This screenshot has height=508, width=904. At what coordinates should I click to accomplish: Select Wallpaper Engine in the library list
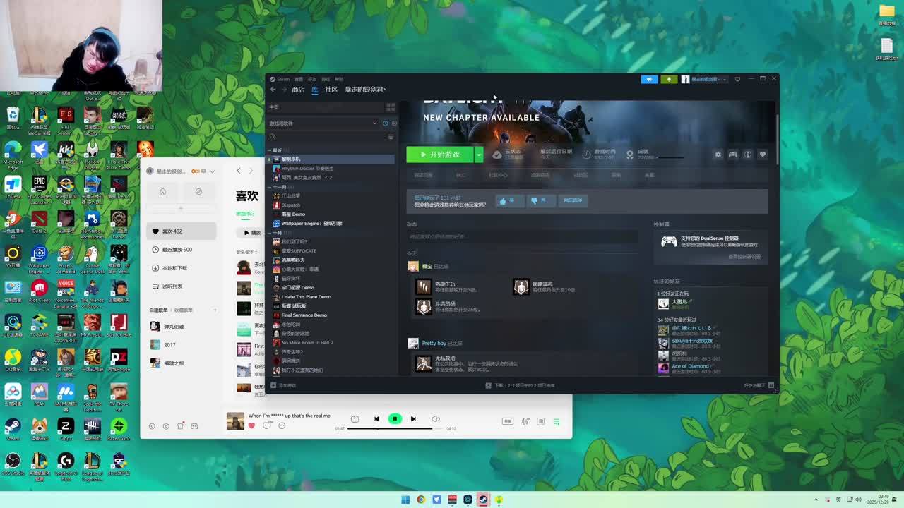(311, 223)
